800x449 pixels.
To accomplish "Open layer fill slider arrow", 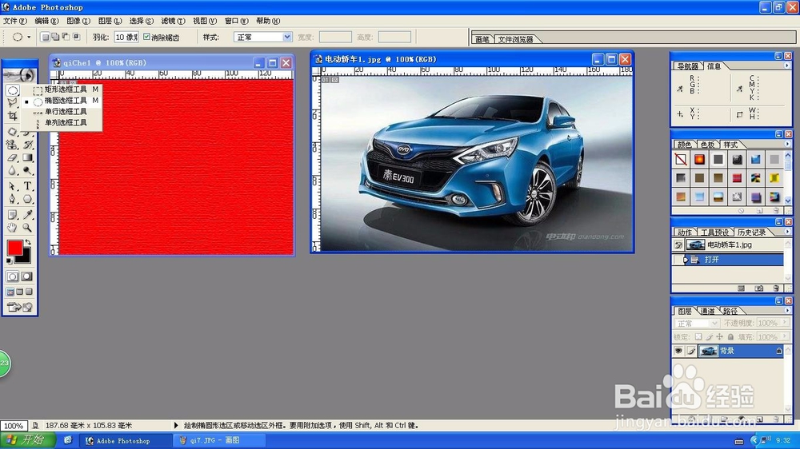I will pyautogui.click(x=785, y=337).
